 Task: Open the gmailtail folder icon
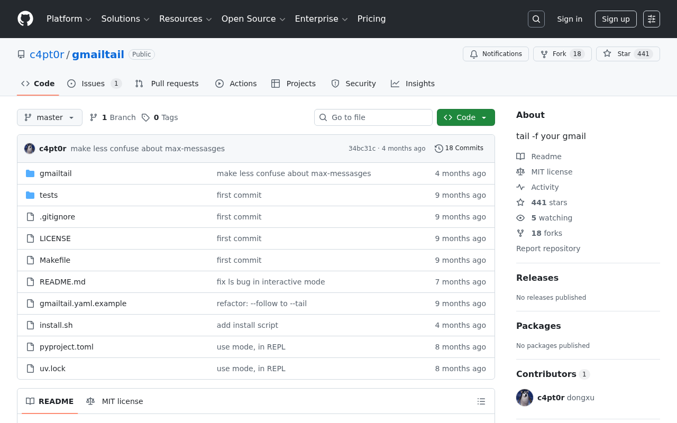(x=30, y=173)
